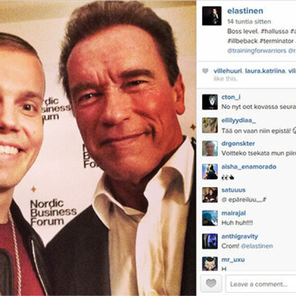The width and height of the screenshot is (296, 296).
Task: Open laura.katriina's profile from likes
Action: point(265,71)
